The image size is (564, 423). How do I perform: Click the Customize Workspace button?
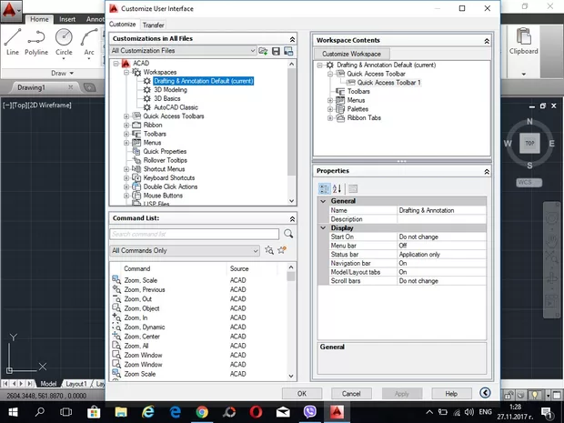(352, 54)
